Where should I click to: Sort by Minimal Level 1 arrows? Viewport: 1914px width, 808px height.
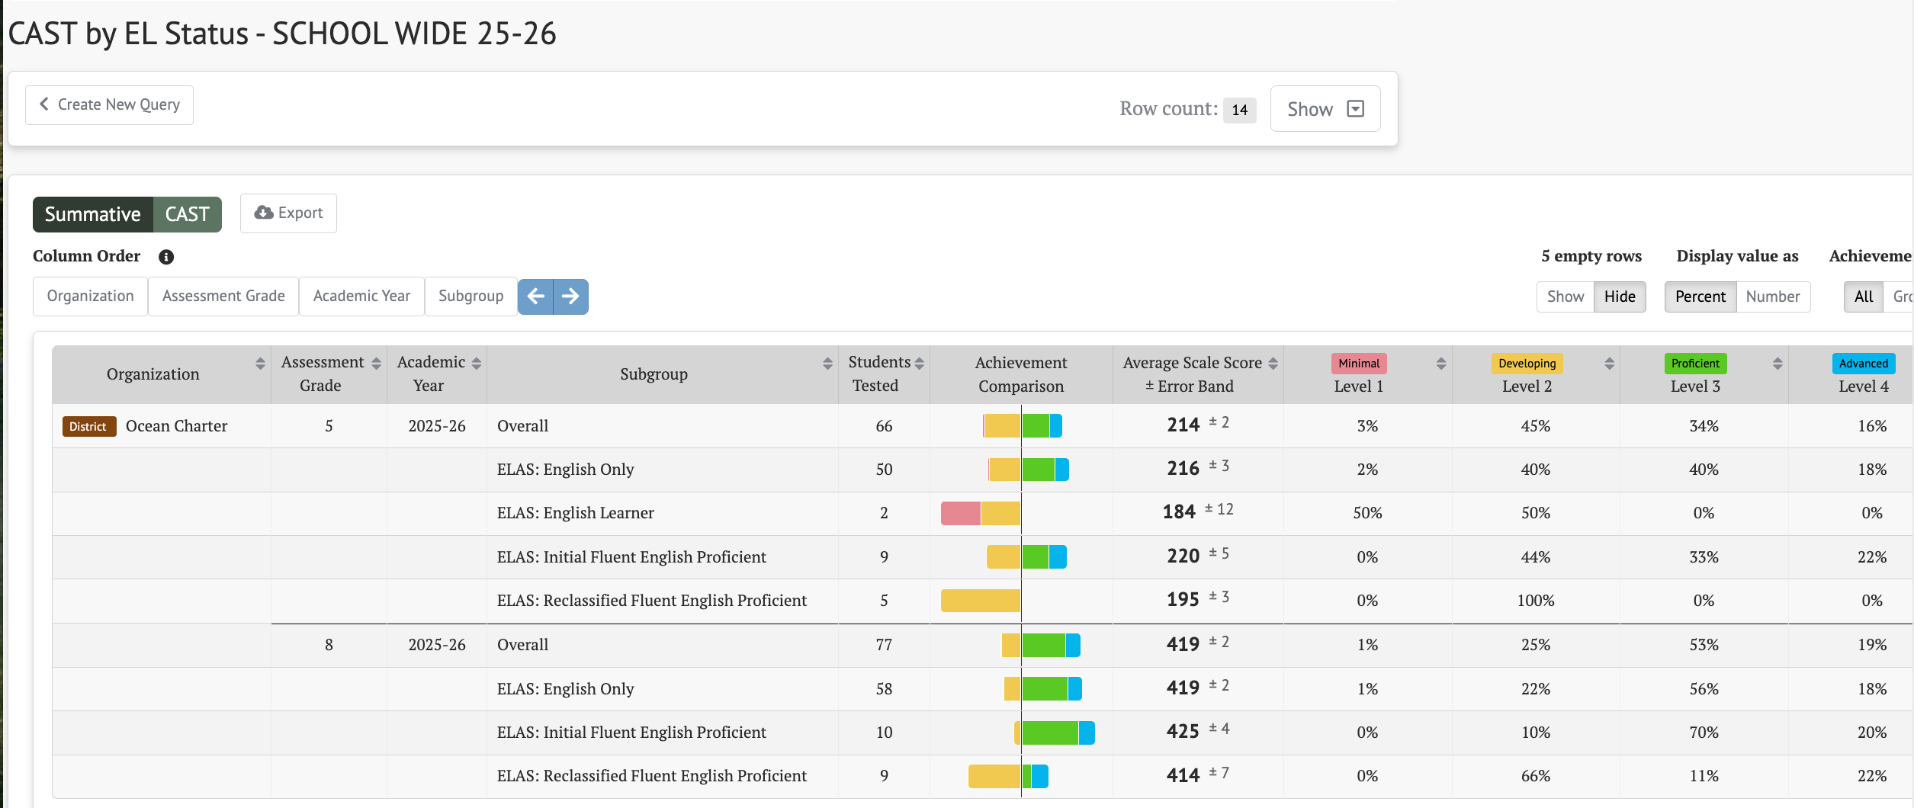(1440, 364)
